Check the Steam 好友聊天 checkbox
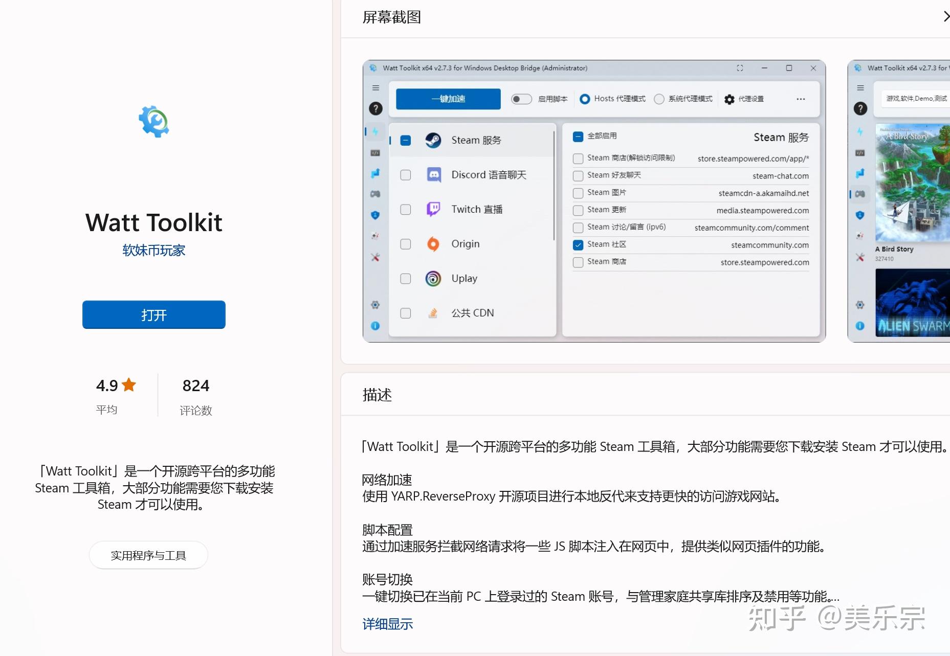This screenshot has width=950, height=656. (578, 176)
